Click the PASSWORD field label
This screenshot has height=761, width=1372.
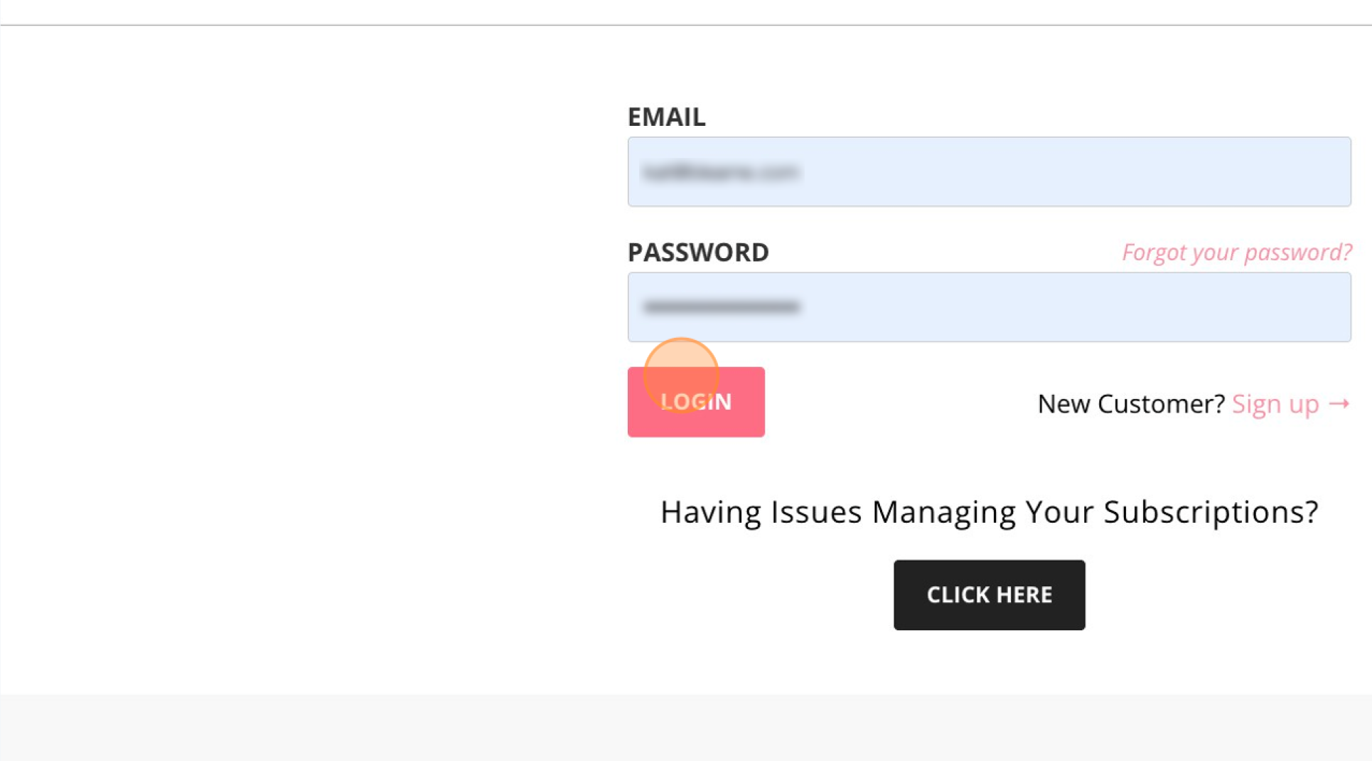click(x=698, y=252)
